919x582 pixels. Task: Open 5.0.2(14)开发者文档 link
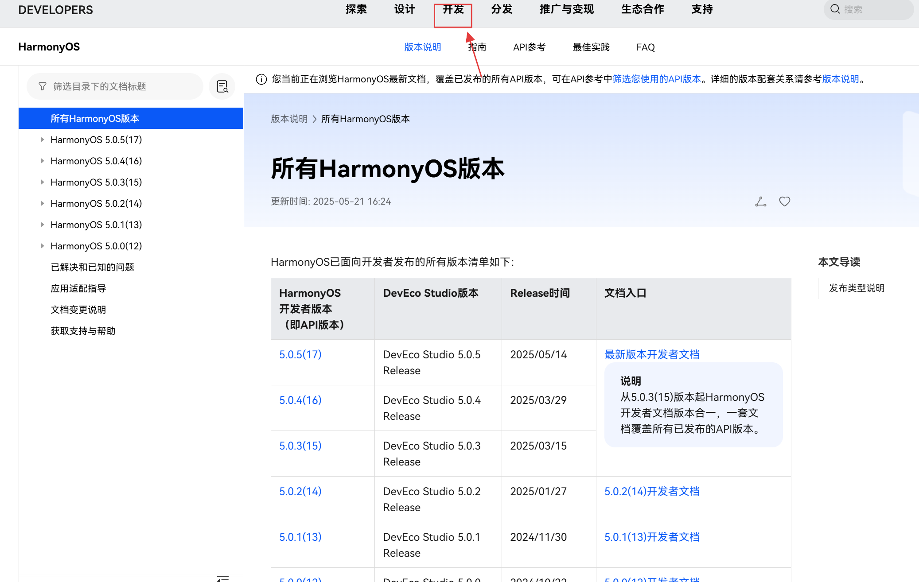[x=652, y=491]
